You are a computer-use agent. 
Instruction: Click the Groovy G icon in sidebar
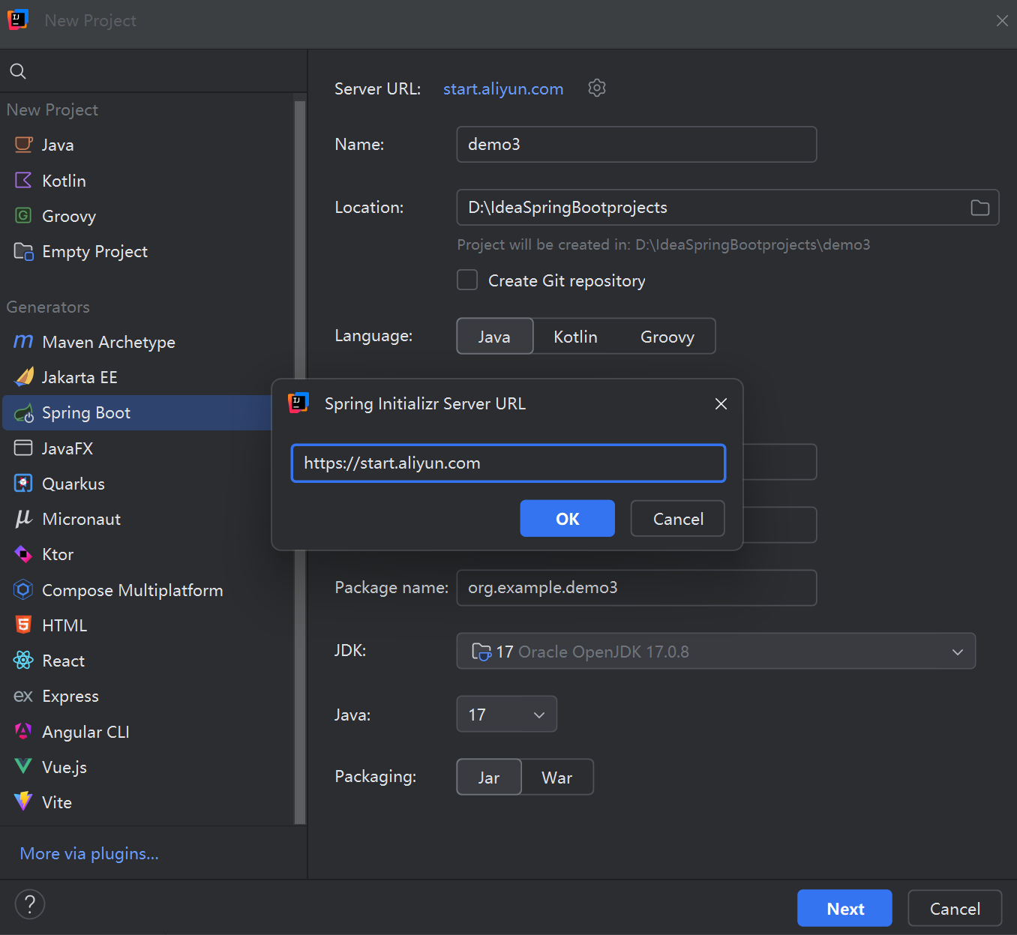[24, 216]
